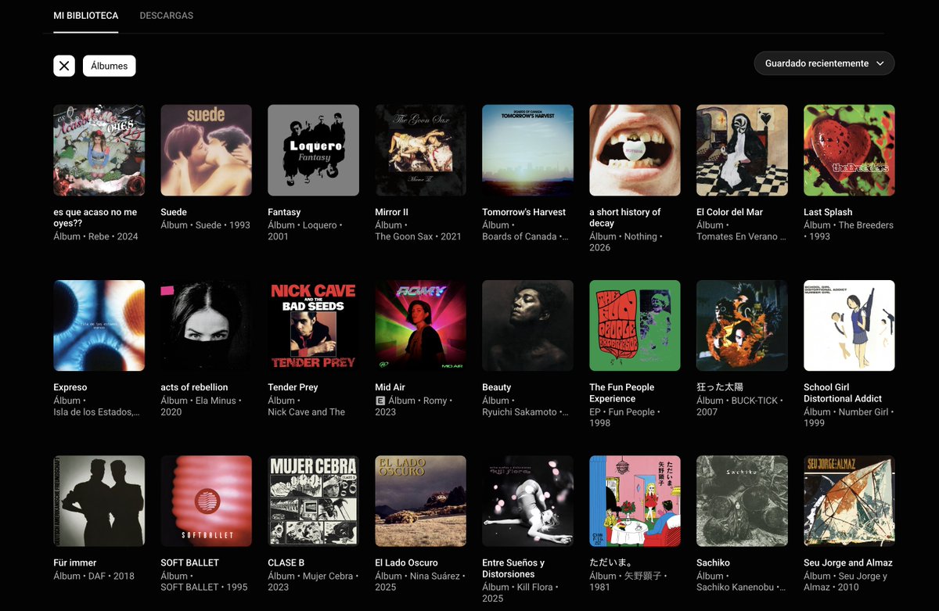Switch to the Mi Biblioteca tab

pos(86,16)
